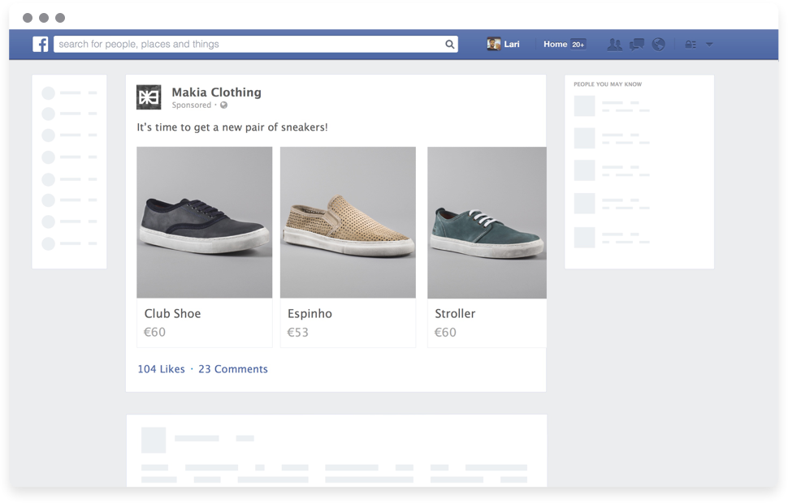Click the 20+ notifications badge
Screen dimensions: 788x503
click(578, 45)
